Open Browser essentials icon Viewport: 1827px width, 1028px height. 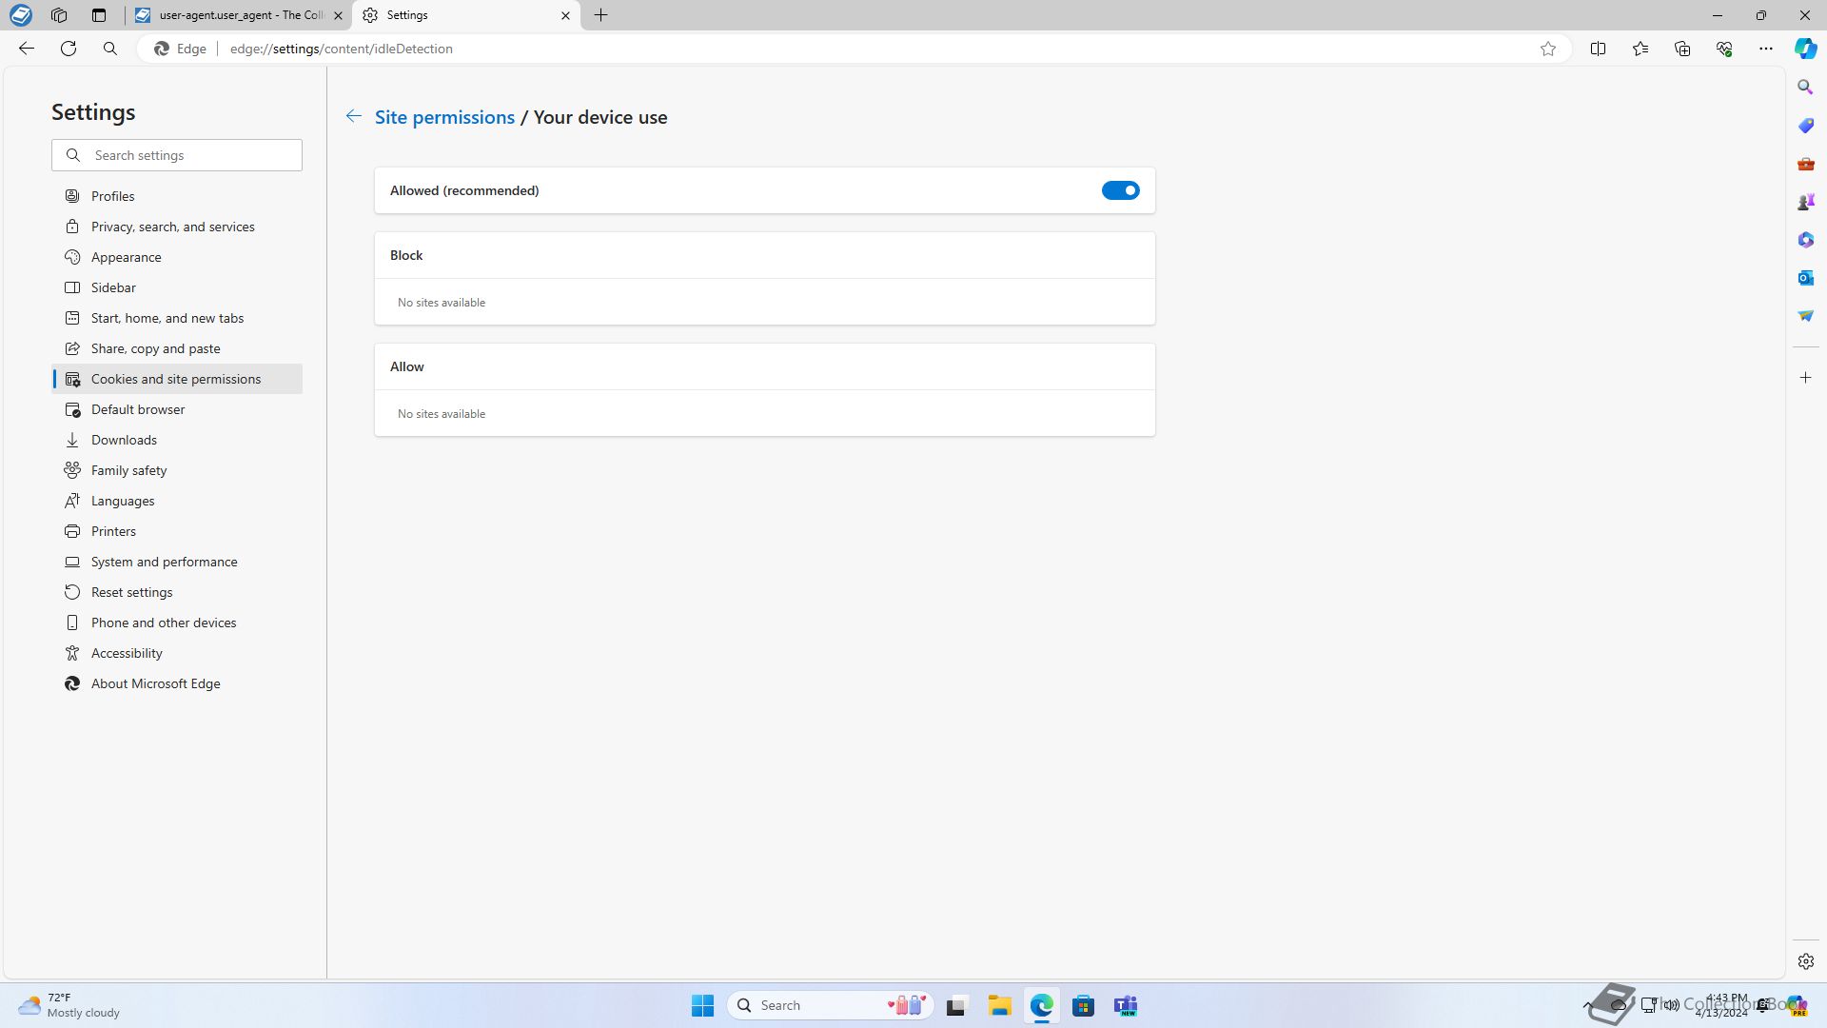click(1724, 49)
